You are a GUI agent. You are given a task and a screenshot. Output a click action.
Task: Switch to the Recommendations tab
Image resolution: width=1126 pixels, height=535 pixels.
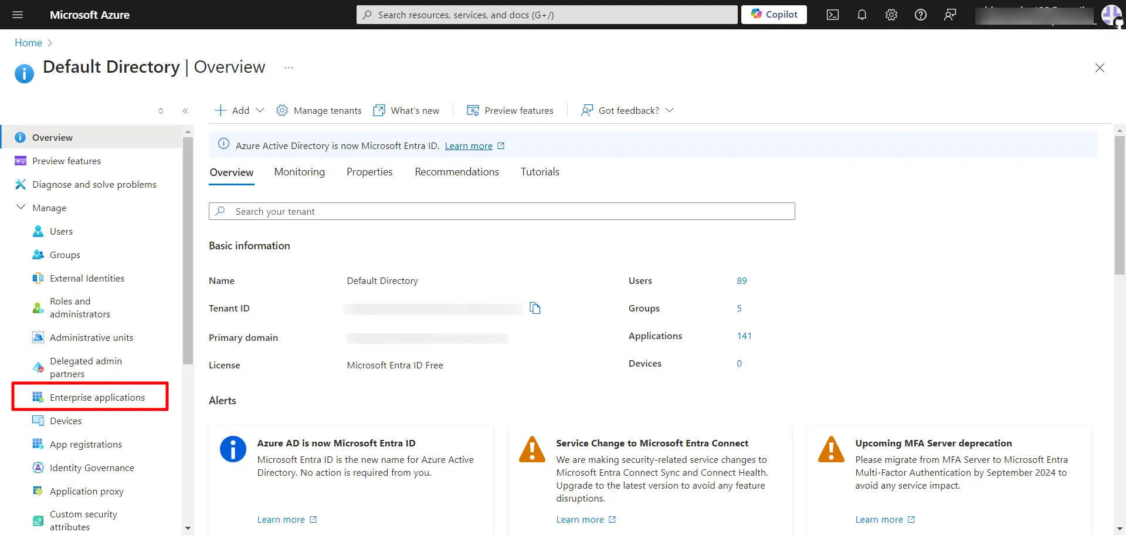[x=457, y=172]
